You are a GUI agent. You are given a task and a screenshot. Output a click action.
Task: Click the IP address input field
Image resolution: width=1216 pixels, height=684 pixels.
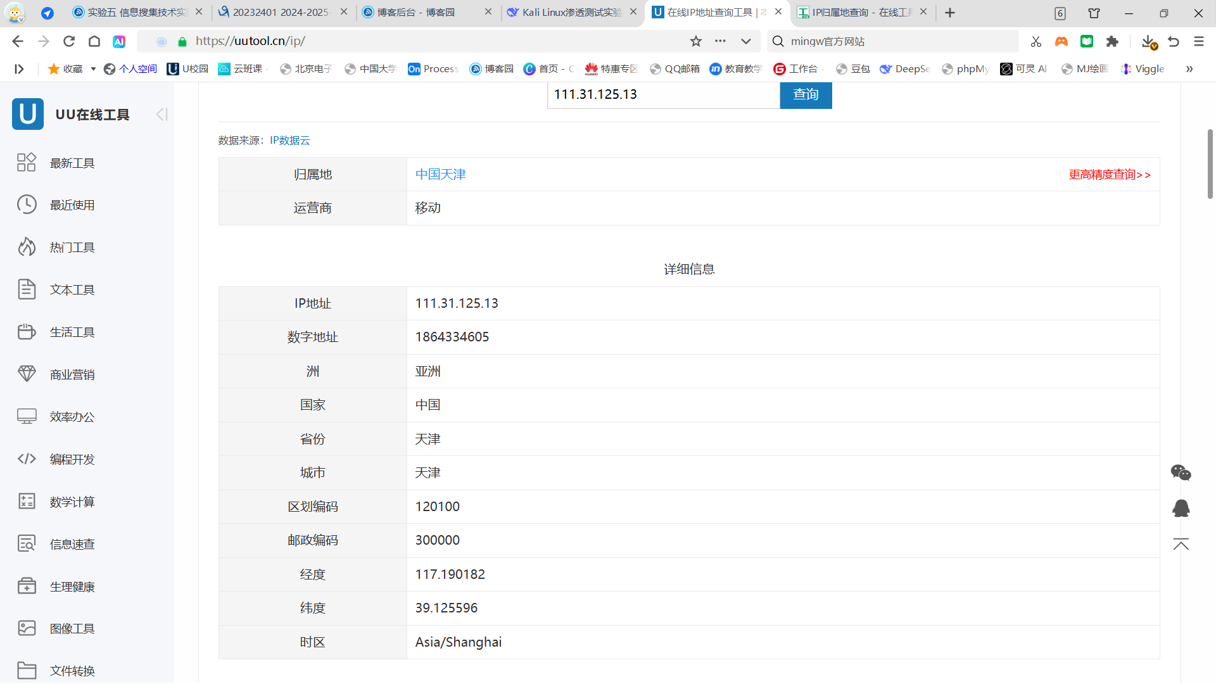click(662, 94)
